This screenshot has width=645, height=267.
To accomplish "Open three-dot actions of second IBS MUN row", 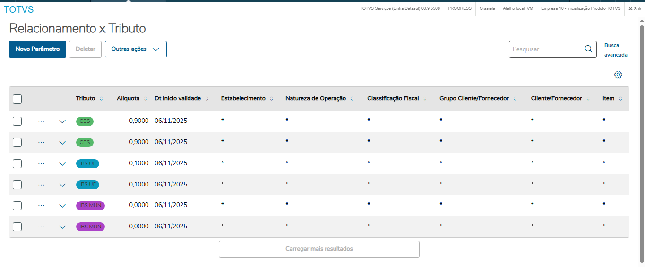I will 41,227.
